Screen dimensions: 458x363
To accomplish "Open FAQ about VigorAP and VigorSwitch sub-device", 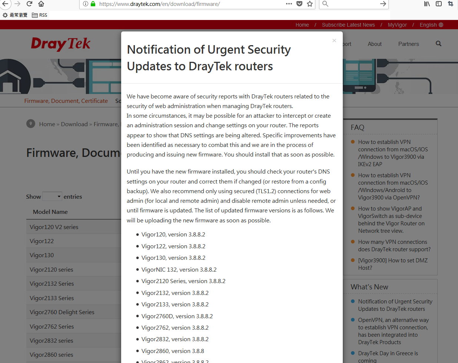I will (x=391, y=219).
